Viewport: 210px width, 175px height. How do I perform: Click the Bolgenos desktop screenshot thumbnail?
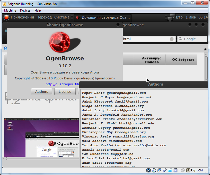[41, 137]
